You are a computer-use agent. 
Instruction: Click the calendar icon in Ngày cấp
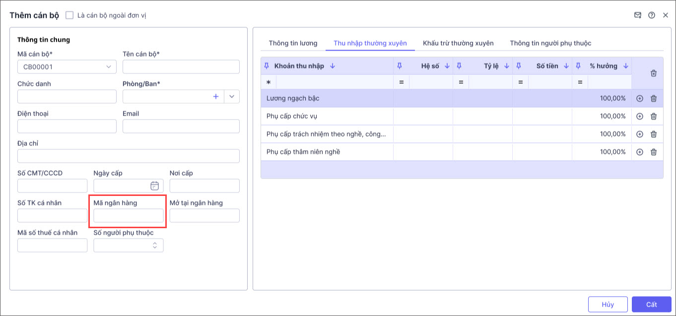[154, 186]
